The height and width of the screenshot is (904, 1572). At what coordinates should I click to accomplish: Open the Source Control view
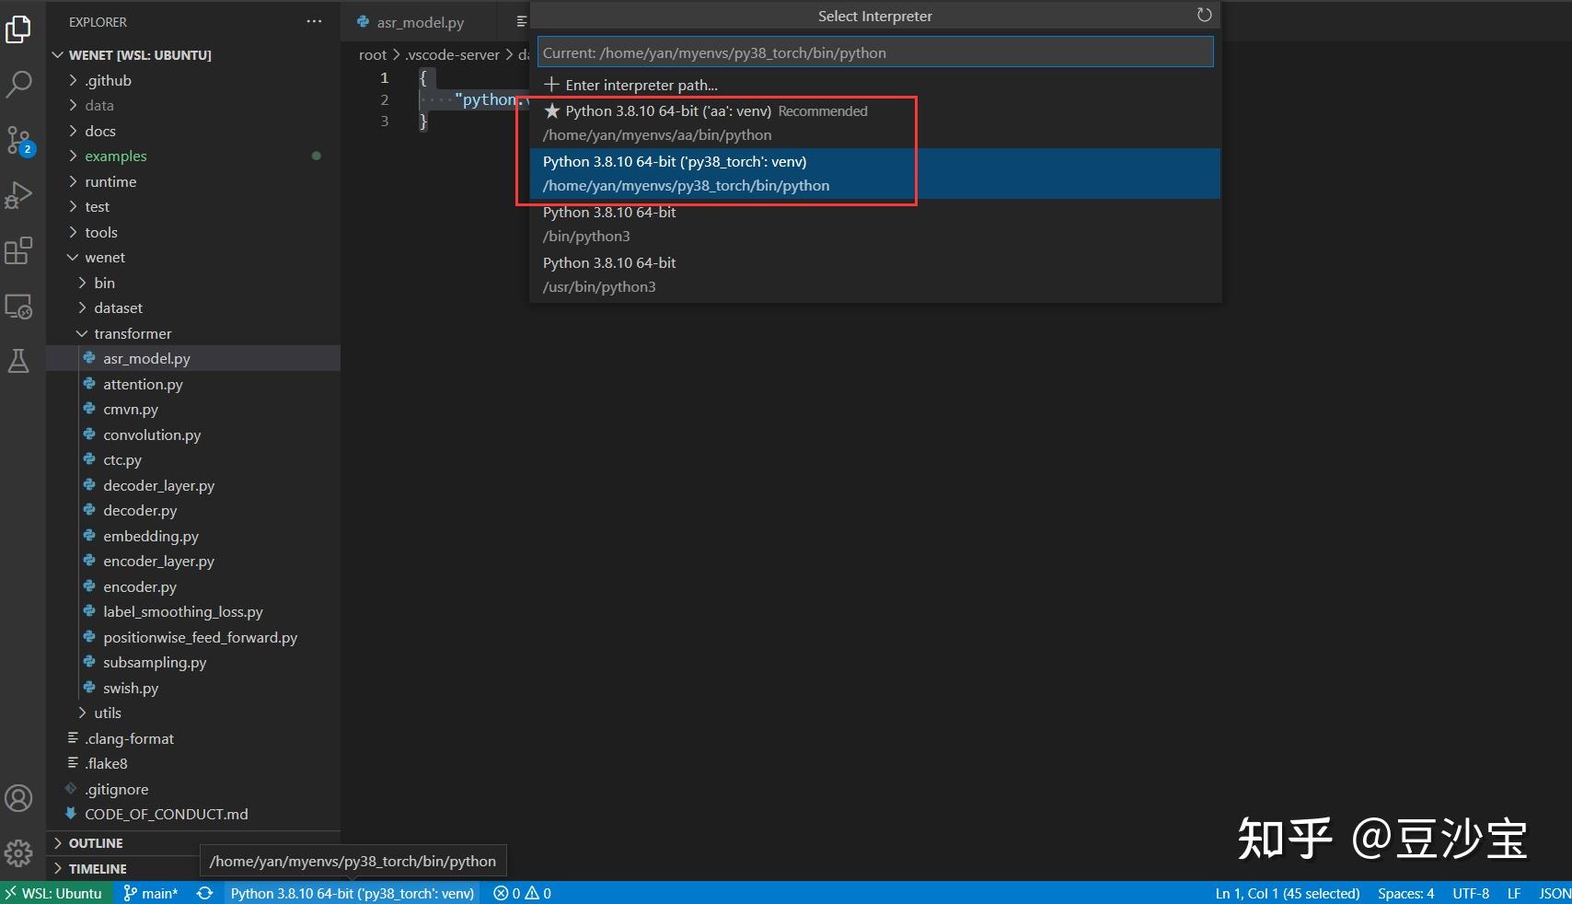coord(19,140)
